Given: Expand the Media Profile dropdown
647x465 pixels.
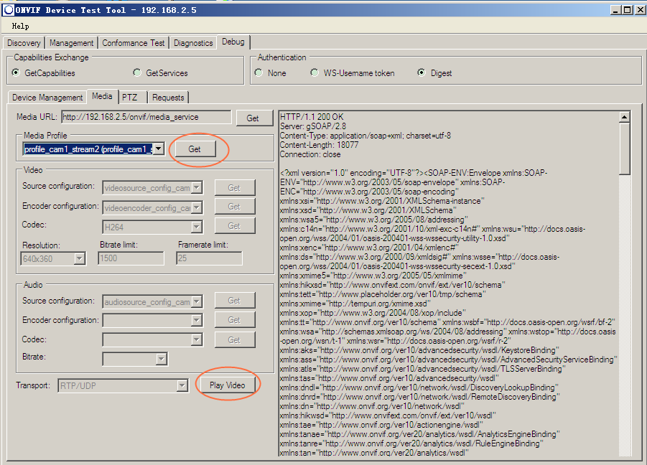Looking at the screenshot, I should click(x=159, y=149).
